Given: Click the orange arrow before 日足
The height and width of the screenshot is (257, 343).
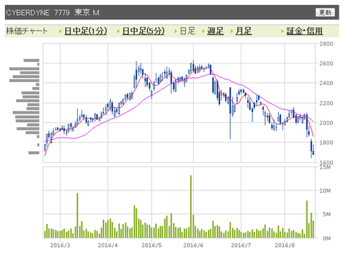Looking at the screenshot, I should pyautogui.click(x=176, y=31).
